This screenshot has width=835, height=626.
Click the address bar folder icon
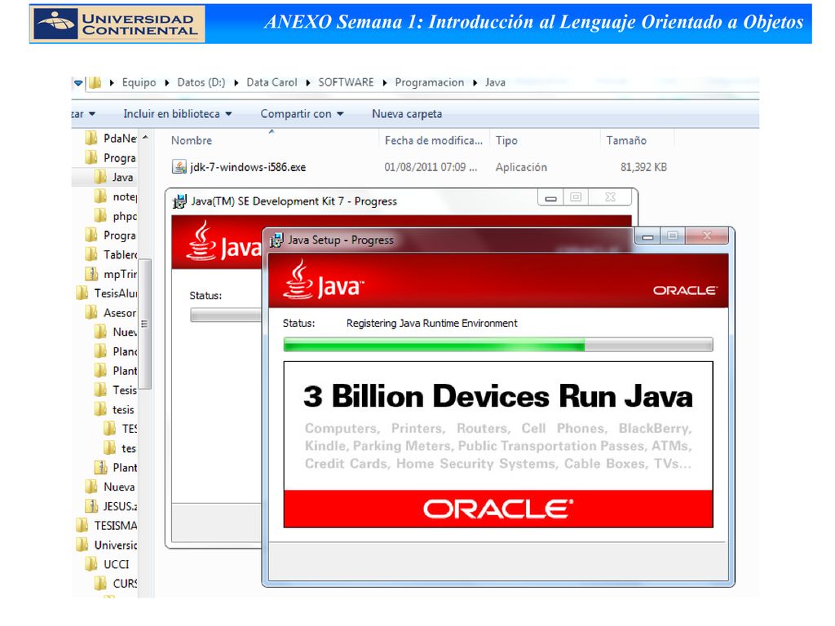pos(95,82)
